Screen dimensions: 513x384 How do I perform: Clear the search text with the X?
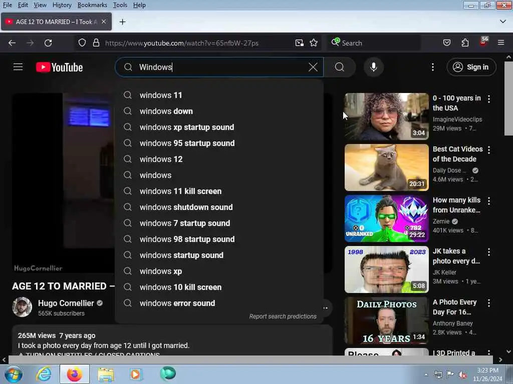[313, 67]
